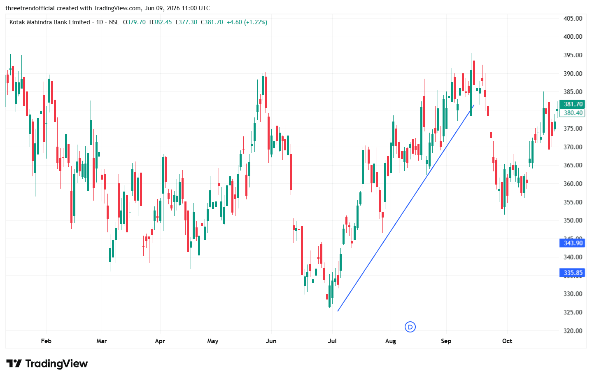This screenshot has height=379, width=592.
Task: Click the close value C381.70
Action: 212,22
